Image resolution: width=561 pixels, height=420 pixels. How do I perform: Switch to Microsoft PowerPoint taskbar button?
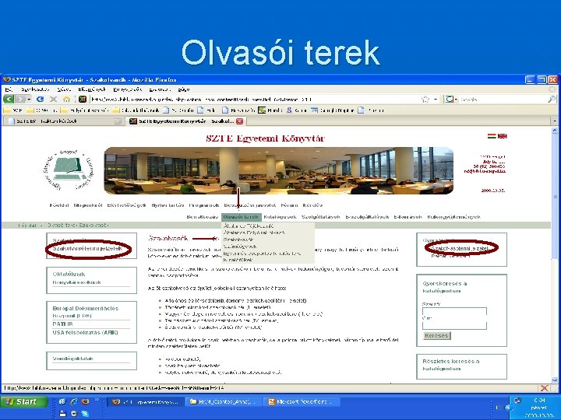click(301, 402)
